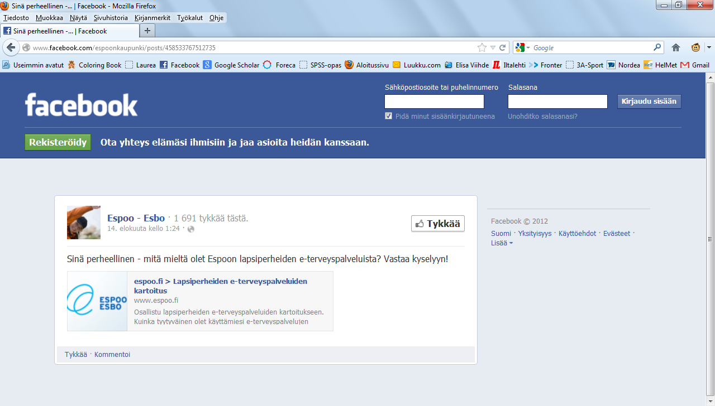The height and width of the screenshot is (406, 715).
Task: Open the Gmail bookmark
Action: click(695, 65)
